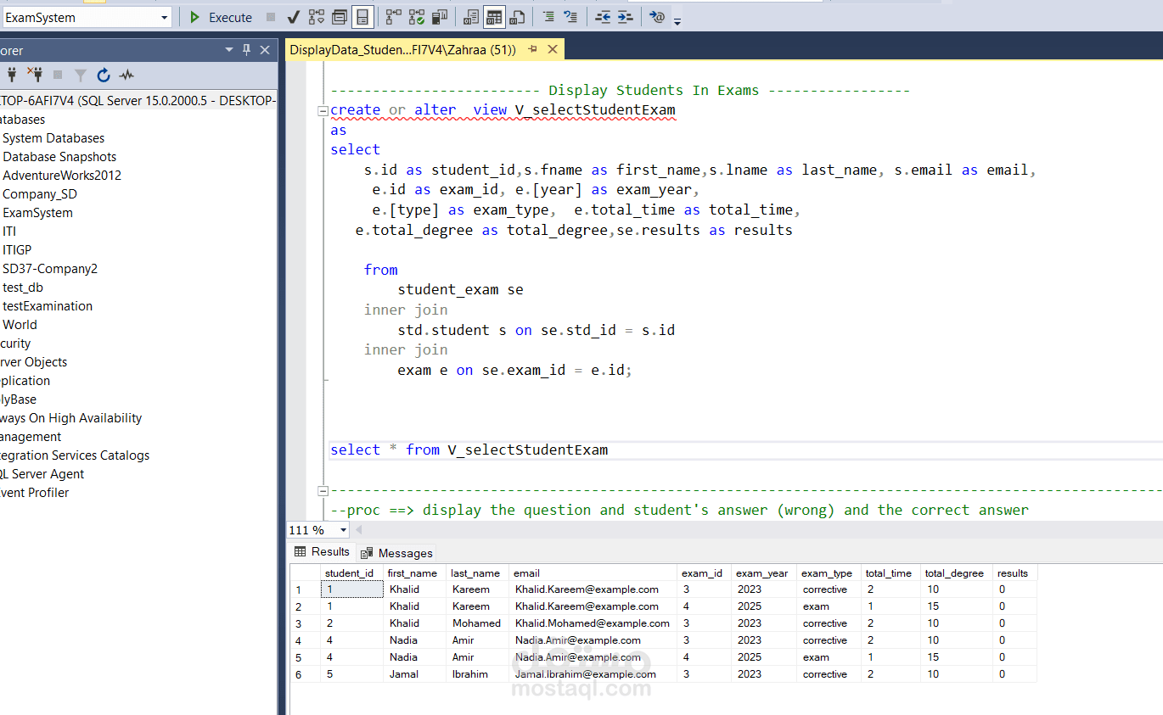This screenshot has width=1163, height=715.
Task: Open Activity Monitor from Object Explorer
Action: pos(126,75)
